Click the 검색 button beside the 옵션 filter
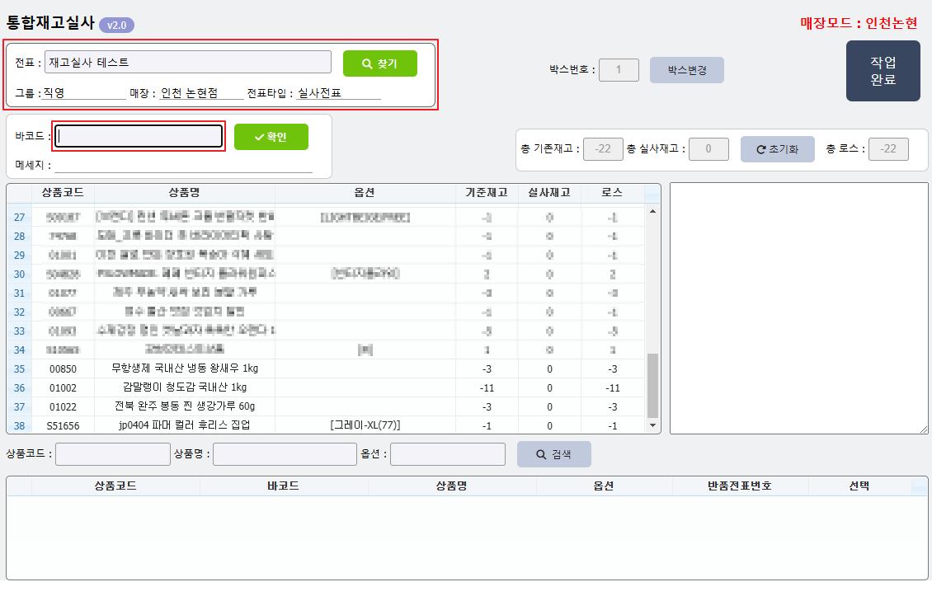 (x=553, y=454)
